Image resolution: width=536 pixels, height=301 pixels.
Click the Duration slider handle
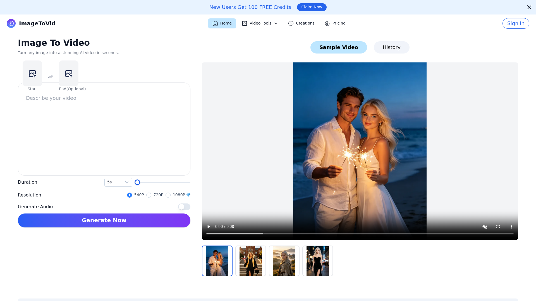(x=137, y=182)
